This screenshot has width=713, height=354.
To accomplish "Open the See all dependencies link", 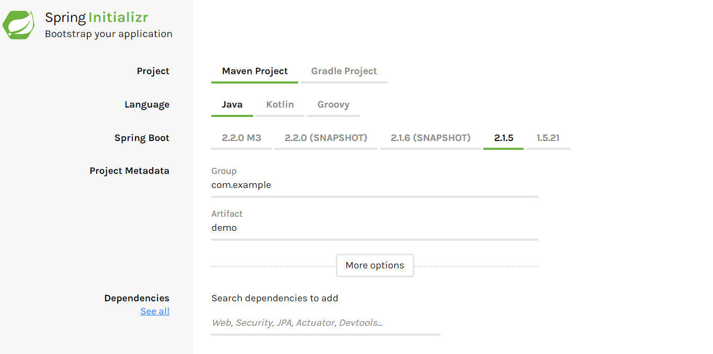I will [x=155, y=312].
